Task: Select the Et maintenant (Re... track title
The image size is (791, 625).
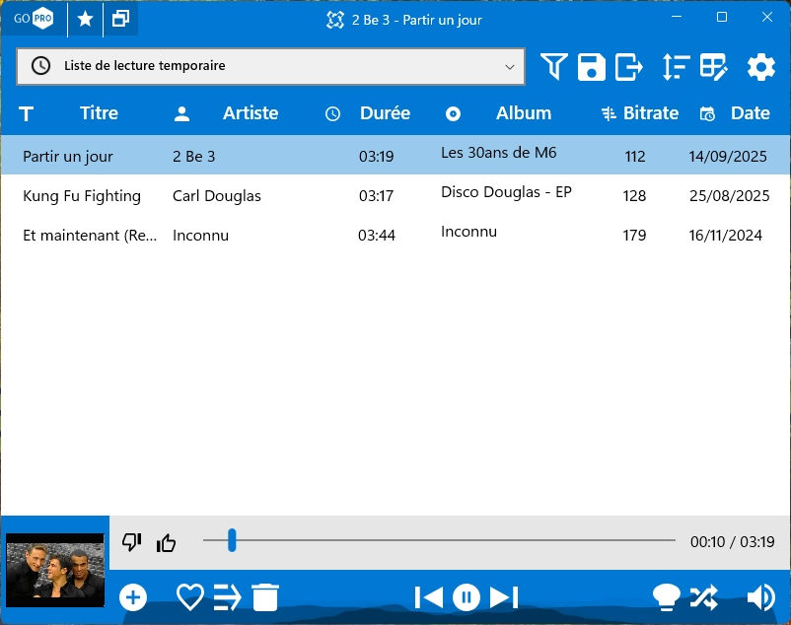Action: tap(90, 236)
